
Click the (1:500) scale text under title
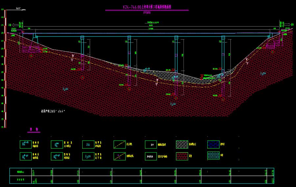point(147,13)
